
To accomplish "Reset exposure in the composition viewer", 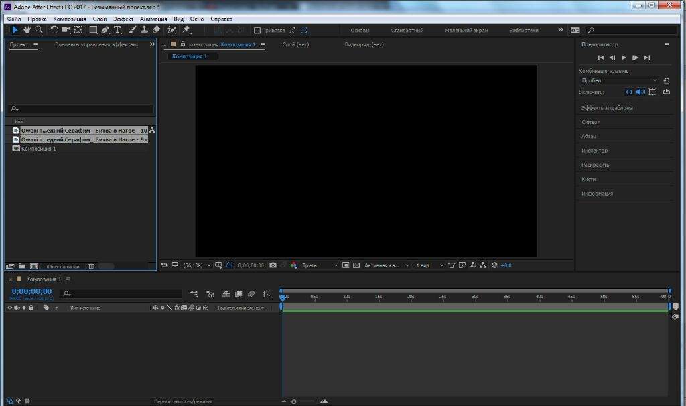I will coord(494,265).
